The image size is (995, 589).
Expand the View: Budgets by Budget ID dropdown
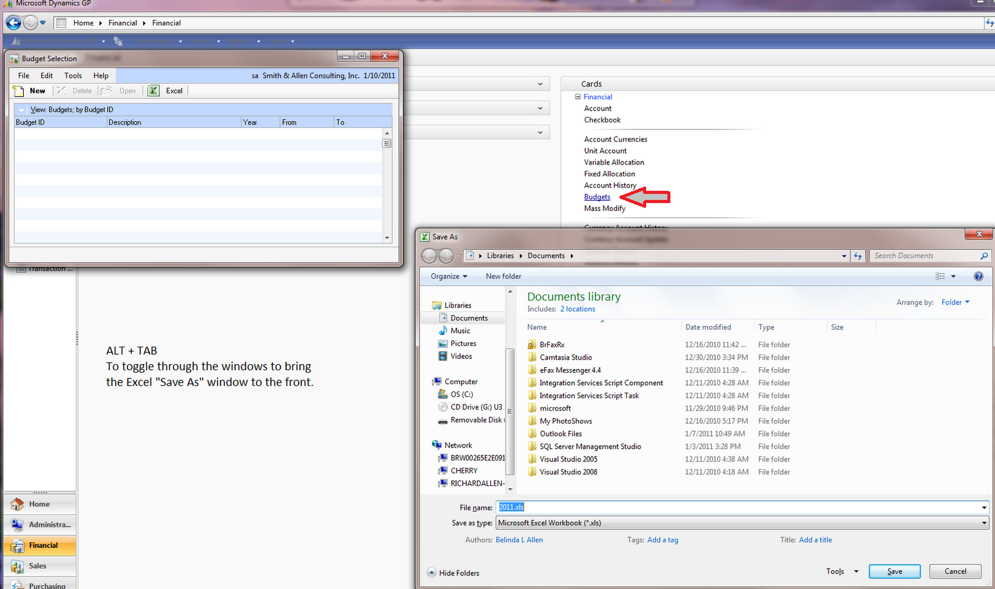22,110
